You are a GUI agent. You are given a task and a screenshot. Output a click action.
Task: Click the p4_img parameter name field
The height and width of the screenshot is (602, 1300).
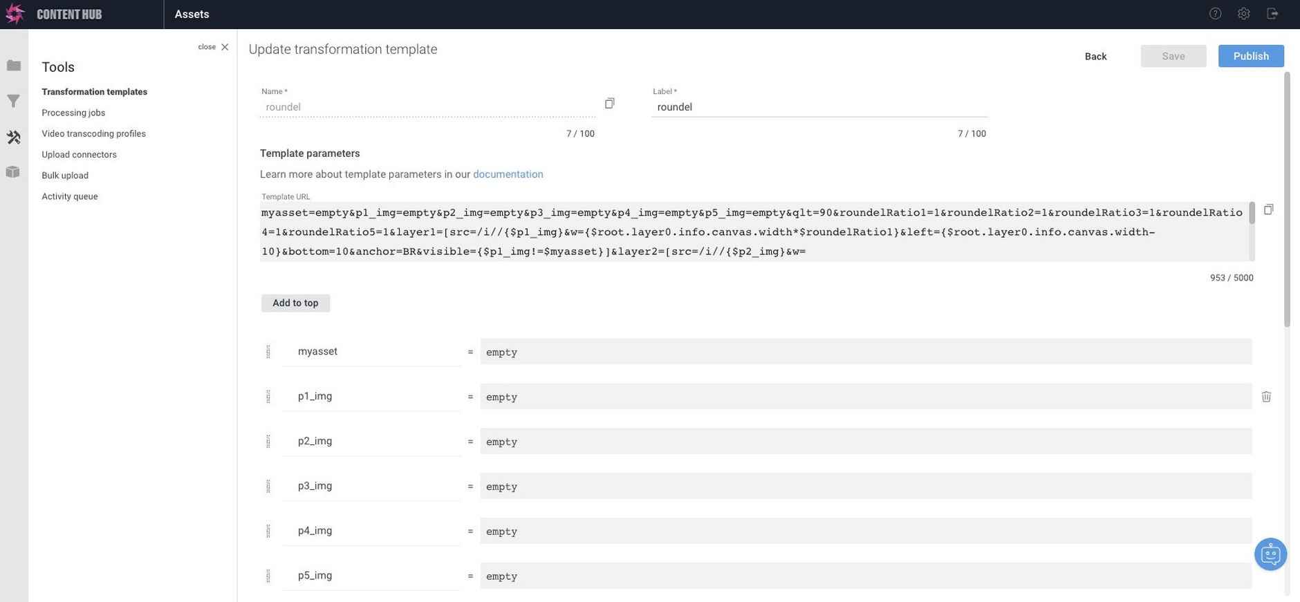371,532
